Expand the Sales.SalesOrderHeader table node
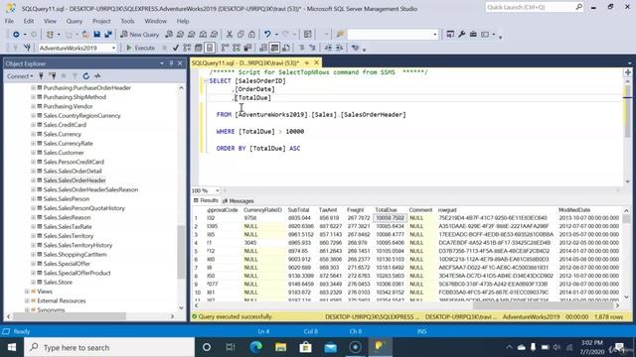This screenshot has height=357, width=636. point(33,180)
